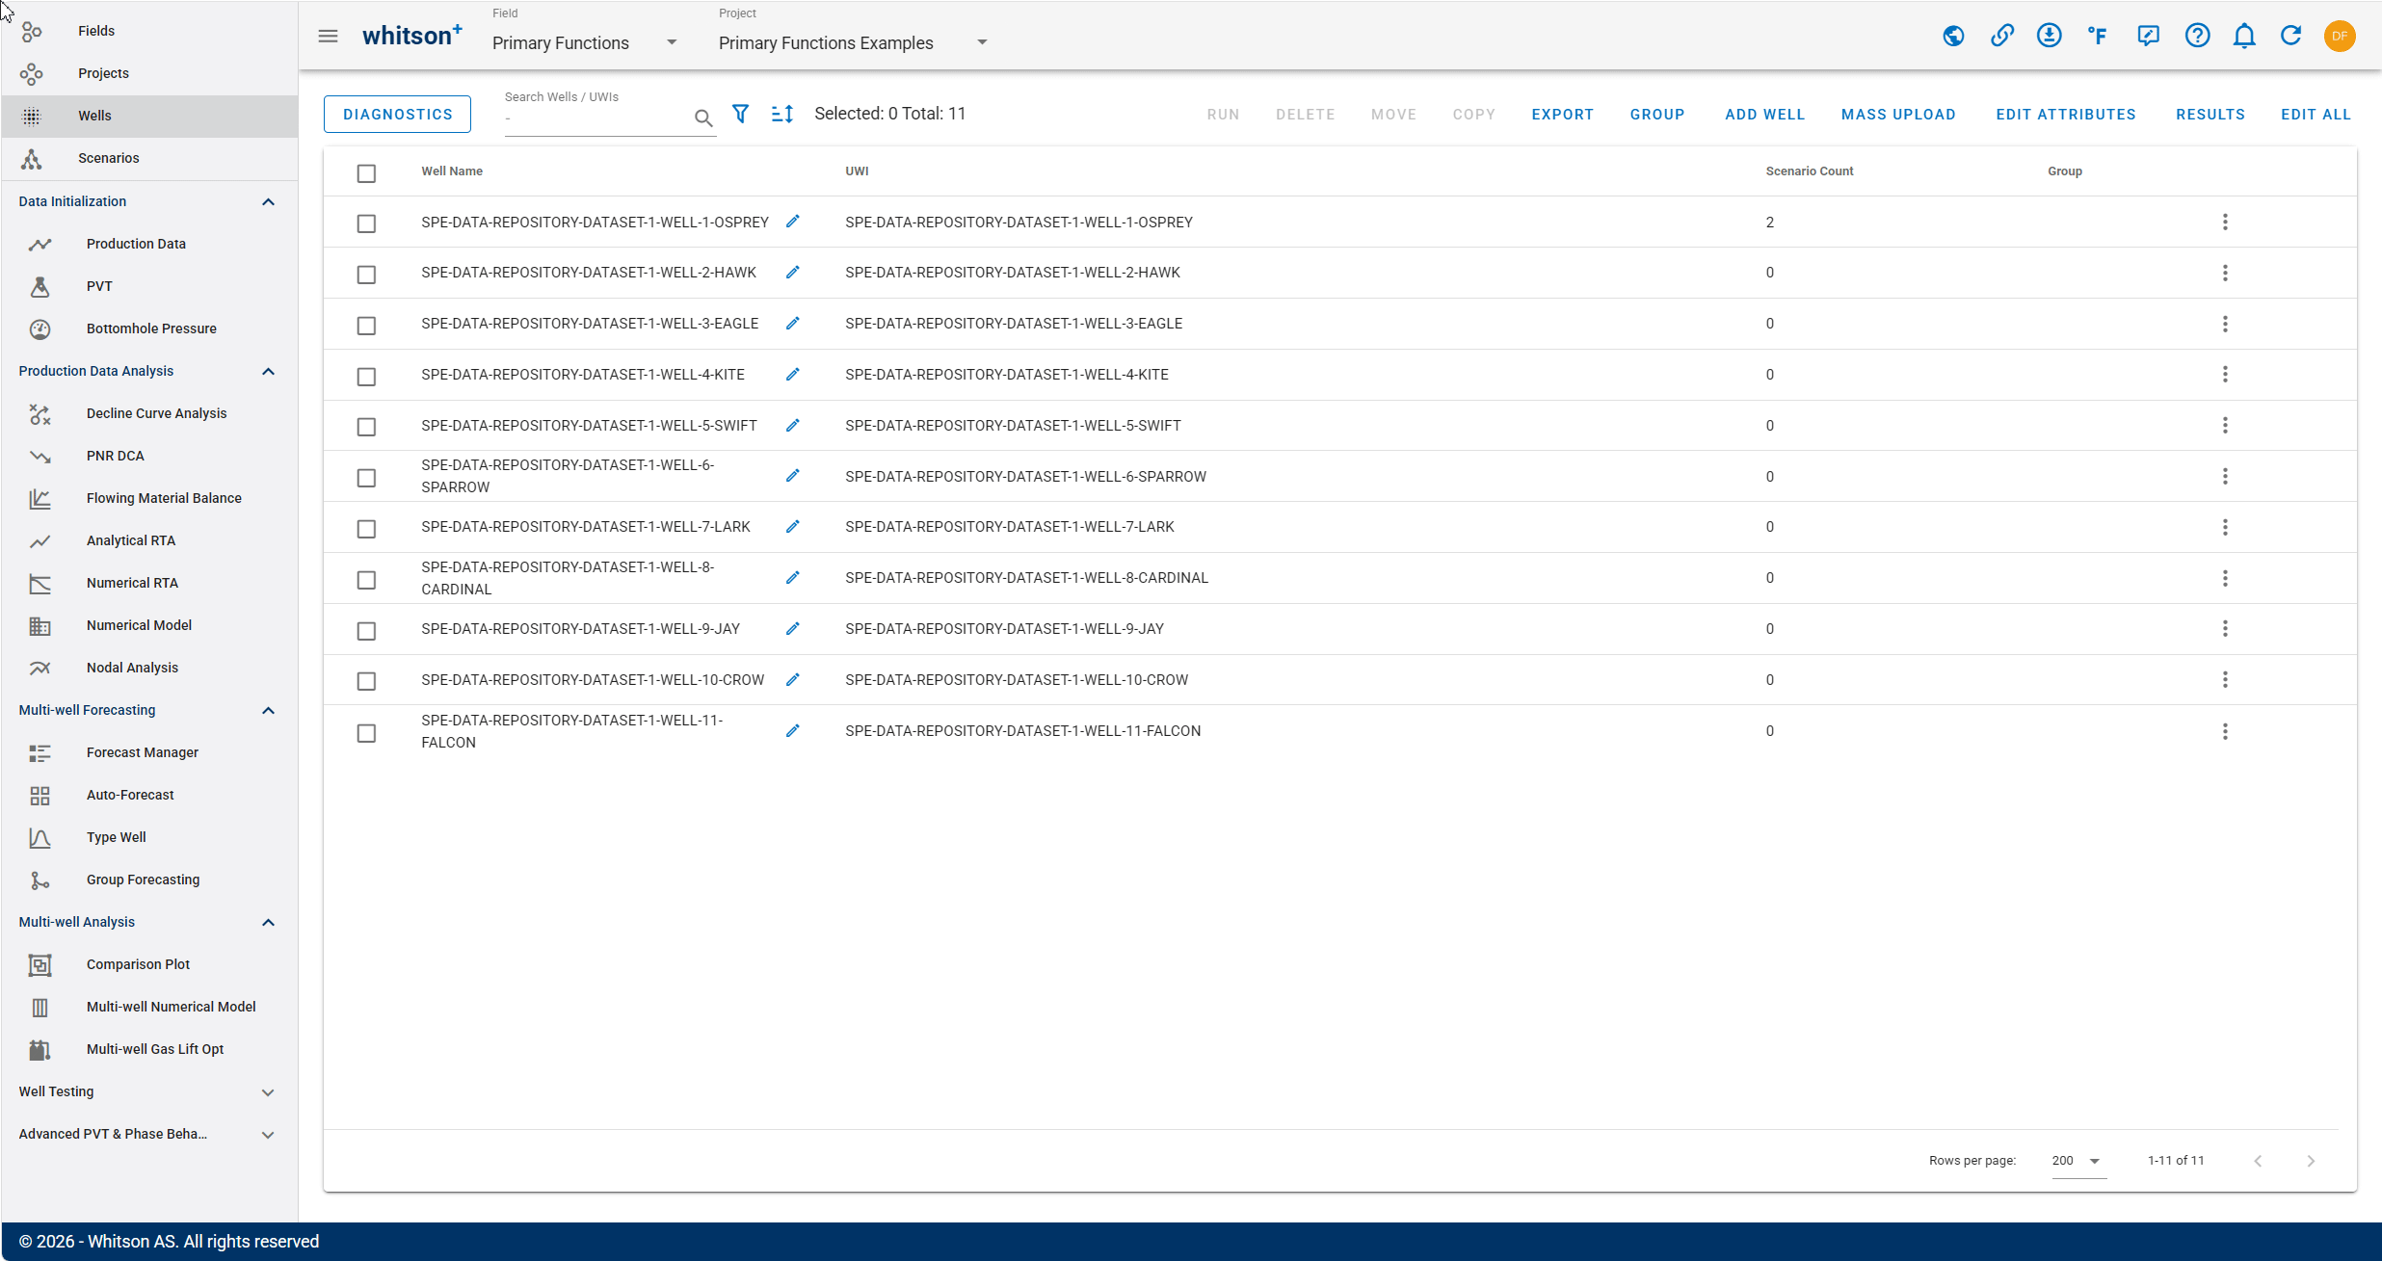Toggle the °F temperature units icon
This screenshot has width=2382, height=1261.
[x=2098, y=36]
